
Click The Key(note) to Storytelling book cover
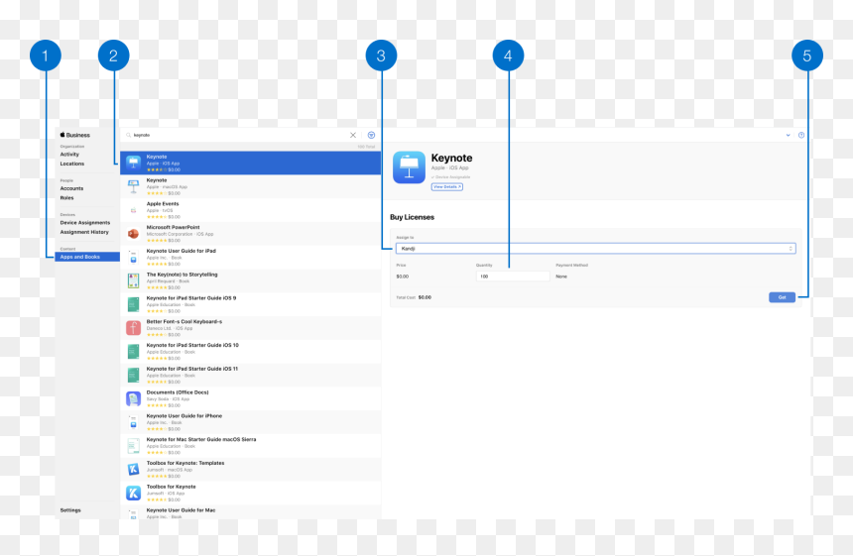pos(133,280)
